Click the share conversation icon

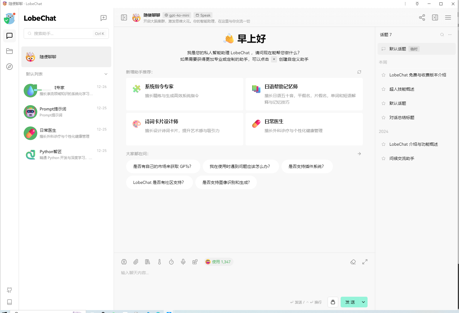click(422, 17)
